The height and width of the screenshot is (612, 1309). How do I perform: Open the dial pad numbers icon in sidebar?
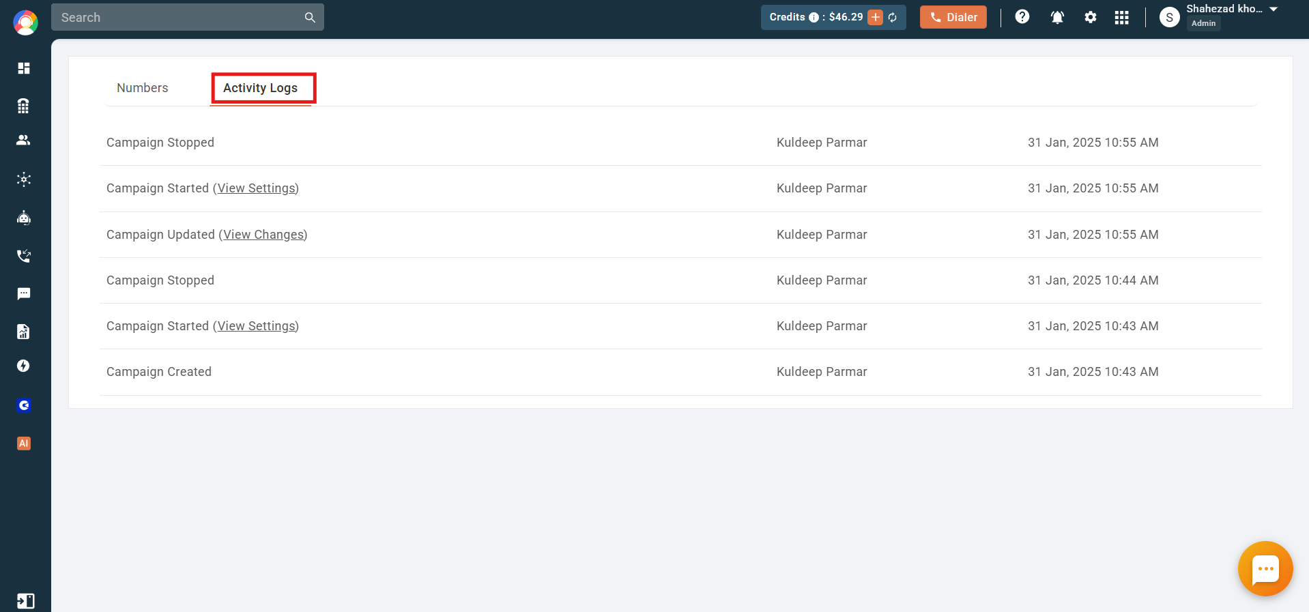click(x=24, y=106)
